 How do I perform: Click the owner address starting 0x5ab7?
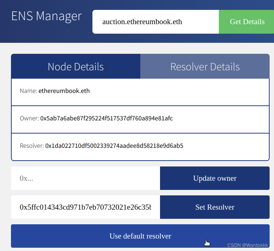coord(106,118)
